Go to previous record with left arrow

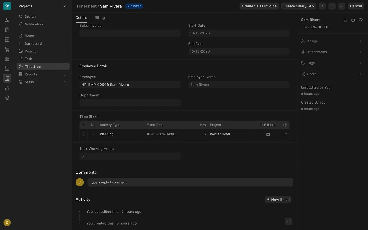[322, 6]
